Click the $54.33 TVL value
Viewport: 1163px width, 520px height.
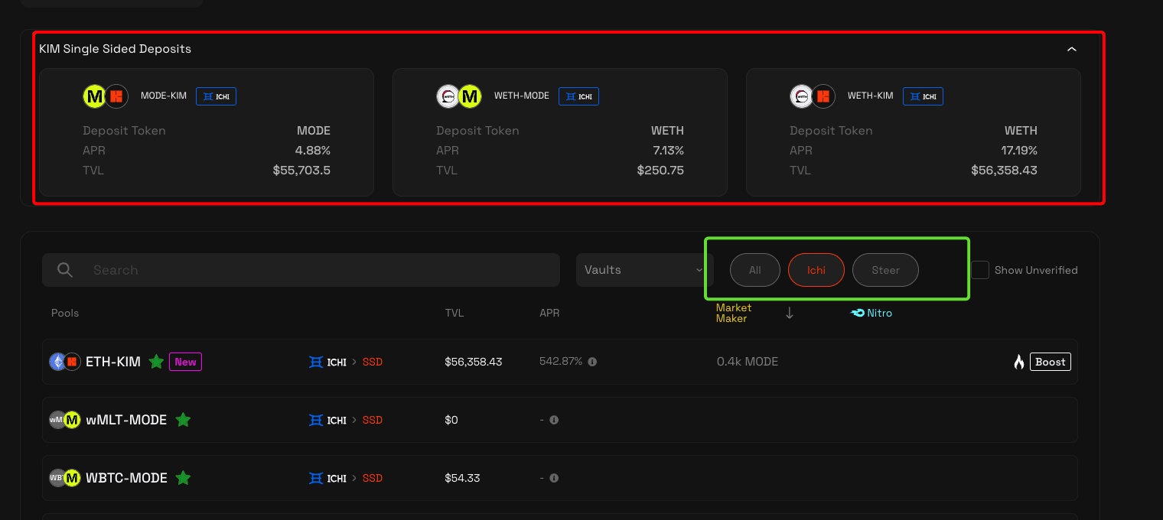(462, 478)
